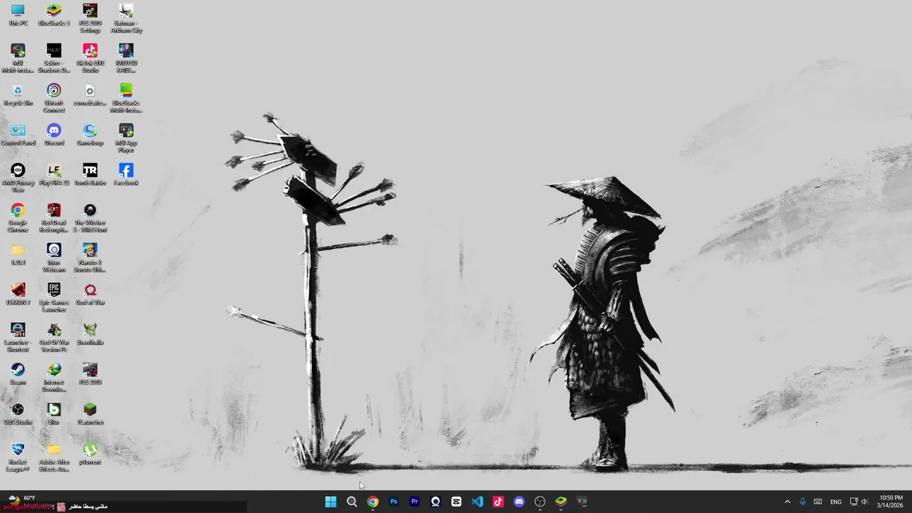912x513 pixels.
Task: Show hidden system tray icons
Action: 787,502
